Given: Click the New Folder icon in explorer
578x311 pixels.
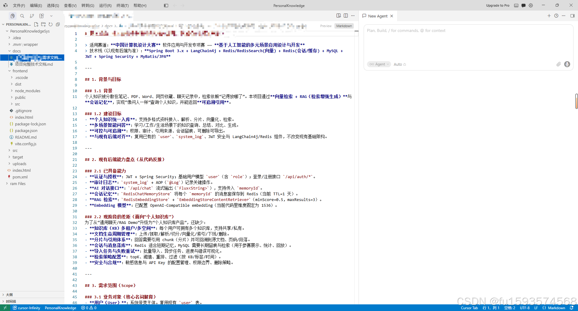Looking at the screenshot, I should coord(43,24).
